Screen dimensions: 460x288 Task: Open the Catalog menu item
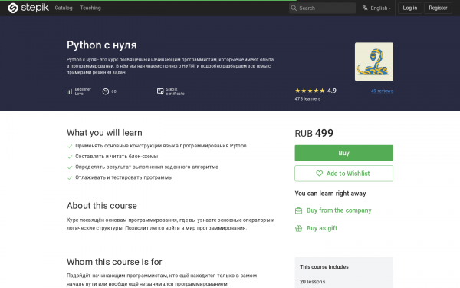tap(64, 8)
